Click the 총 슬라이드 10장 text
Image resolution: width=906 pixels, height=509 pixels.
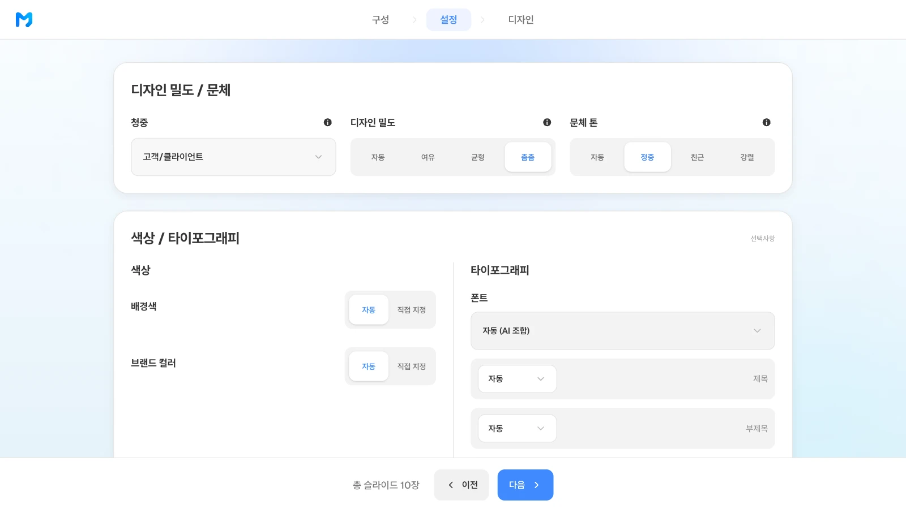tap(386, 485)
